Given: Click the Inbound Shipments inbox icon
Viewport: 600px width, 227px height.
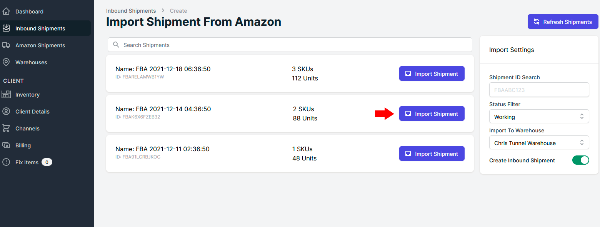Looking at the screenshot, I should (x=6, y=28).
